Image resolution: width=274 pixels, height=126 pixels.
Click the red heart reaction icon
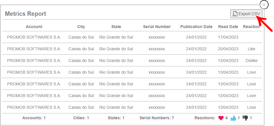[x=221, y=118]
